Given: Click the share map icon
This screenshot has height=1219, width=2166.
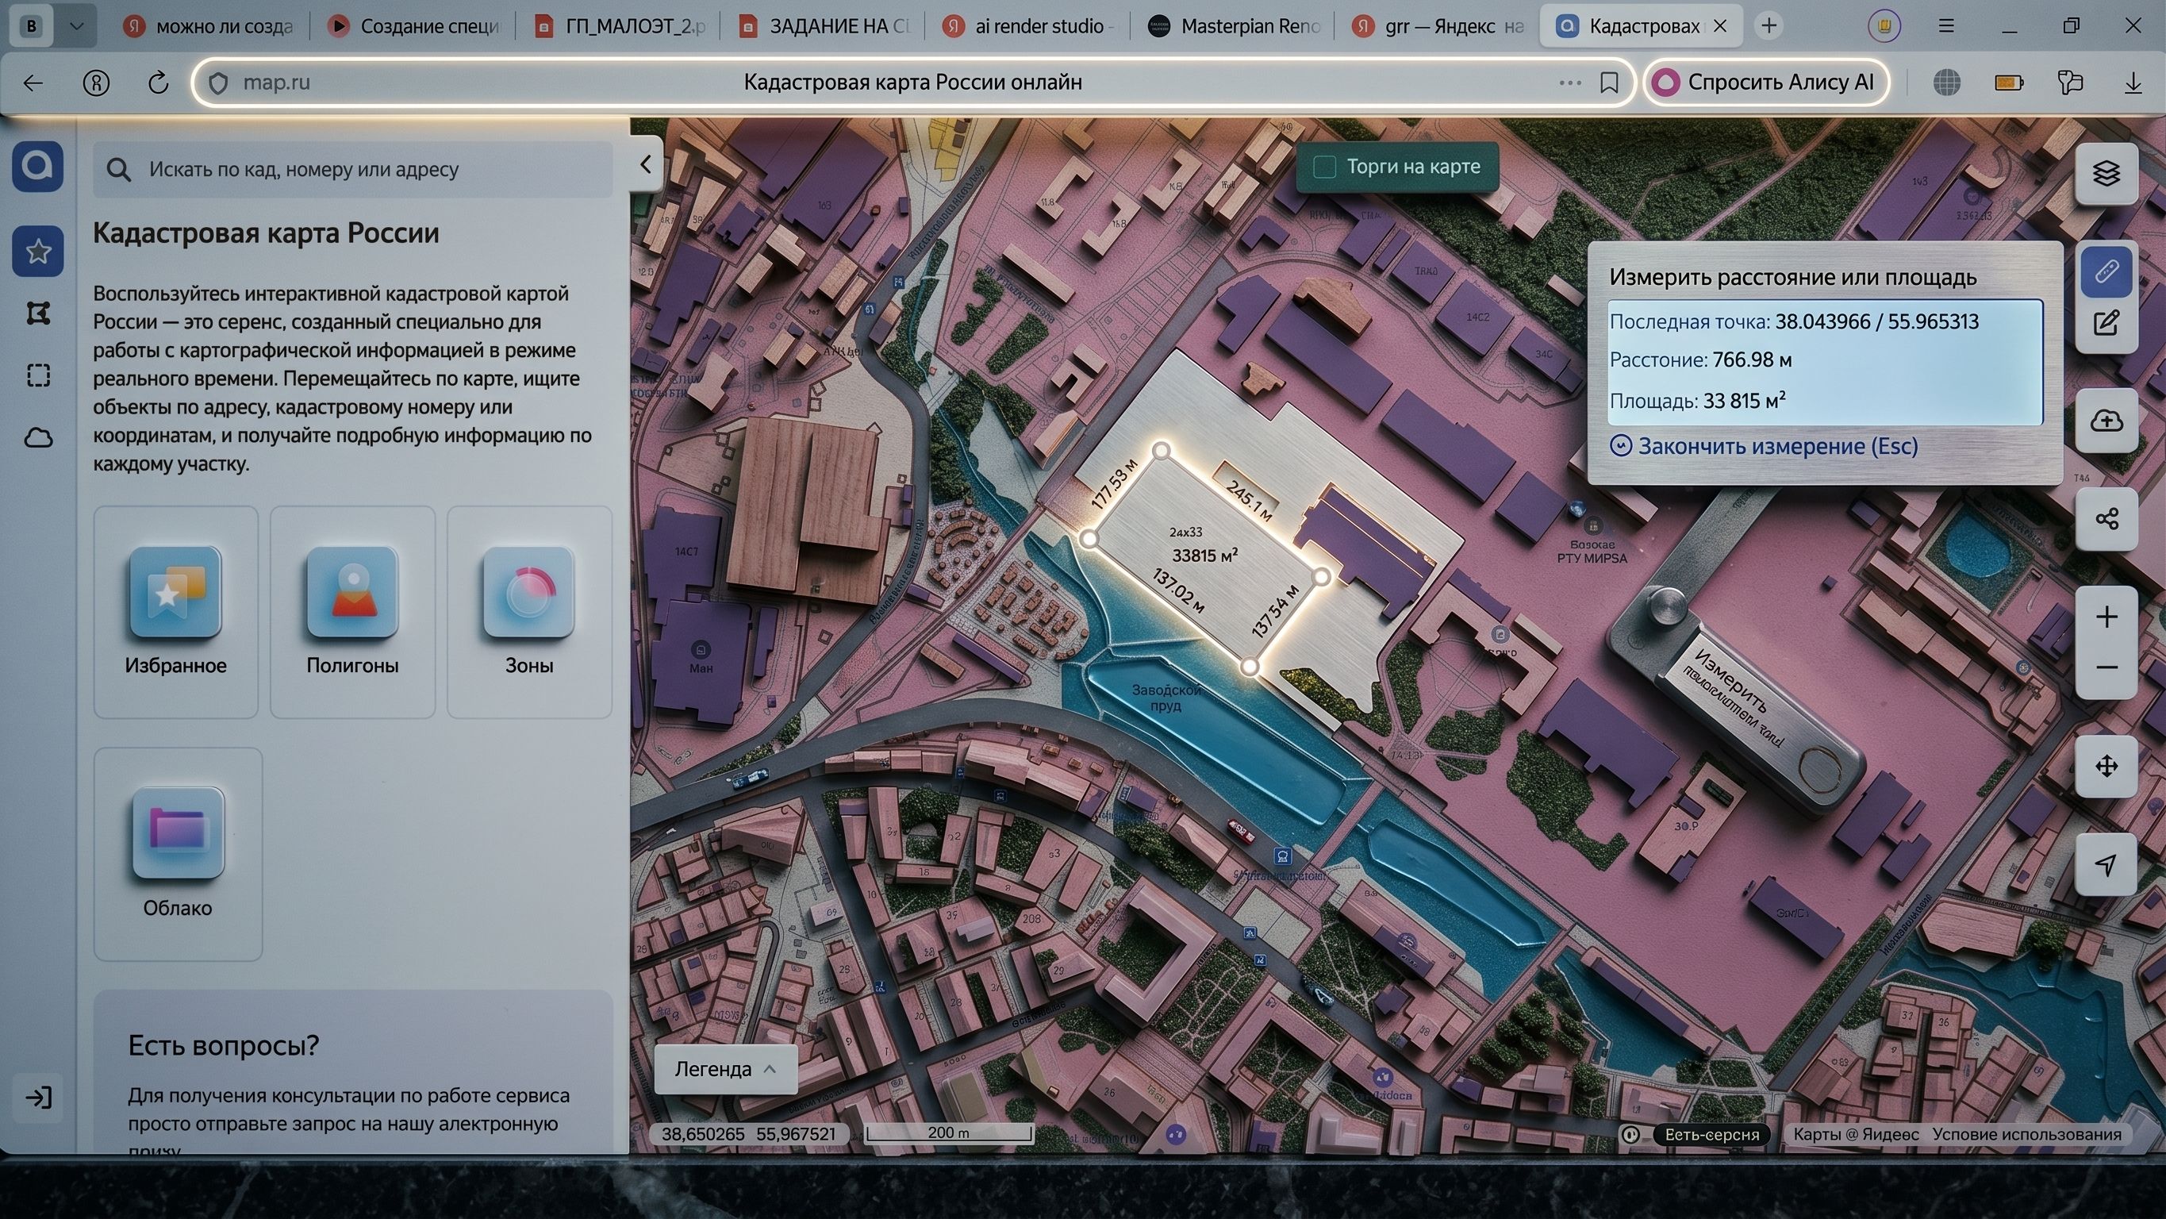Looking at the screenshot, I should pyautogui.click(x=2106, y=518).
